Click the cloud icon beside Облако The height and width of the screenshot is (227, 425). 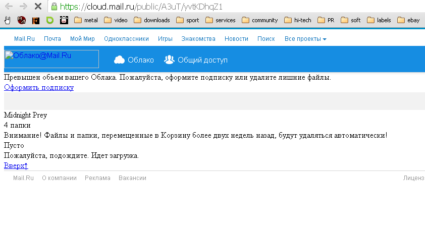(x=119, y=60)
